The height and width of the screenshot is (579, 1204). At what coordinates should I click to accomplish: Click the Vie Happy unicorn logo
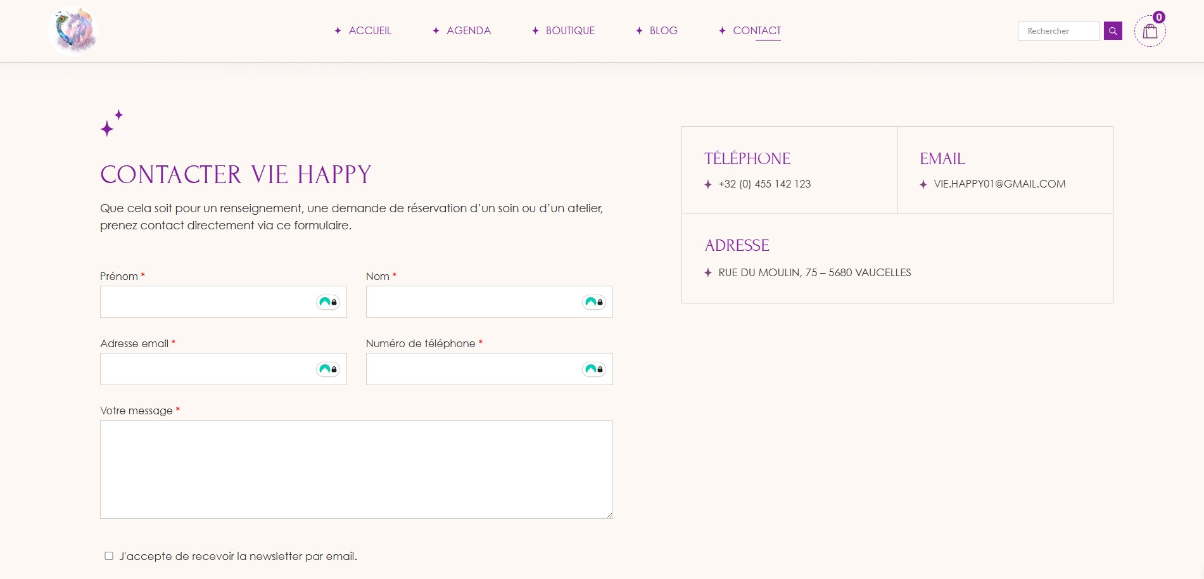pyautogui.click(x=73, y=30)
